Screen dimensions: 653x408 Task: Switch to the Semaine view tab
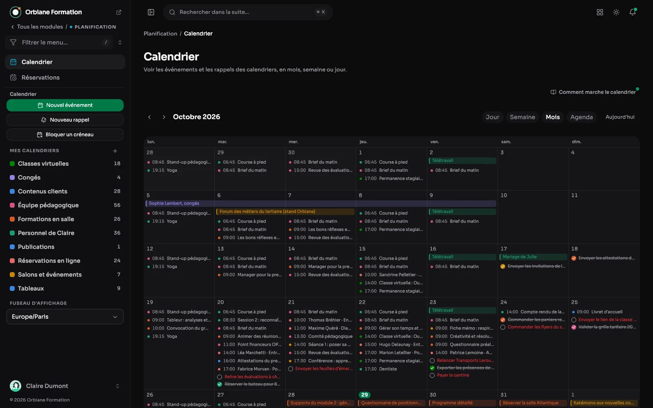coord(522,117)
